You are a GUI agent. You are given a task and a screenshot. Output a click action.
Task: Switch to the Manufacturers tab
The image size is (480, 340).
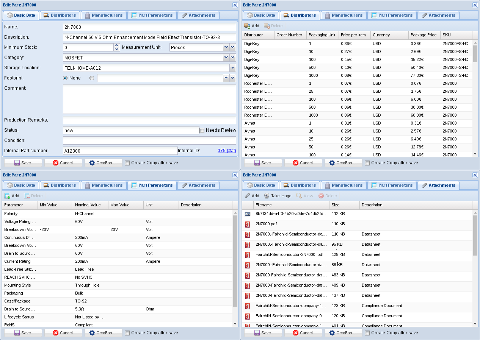(104, 15)
